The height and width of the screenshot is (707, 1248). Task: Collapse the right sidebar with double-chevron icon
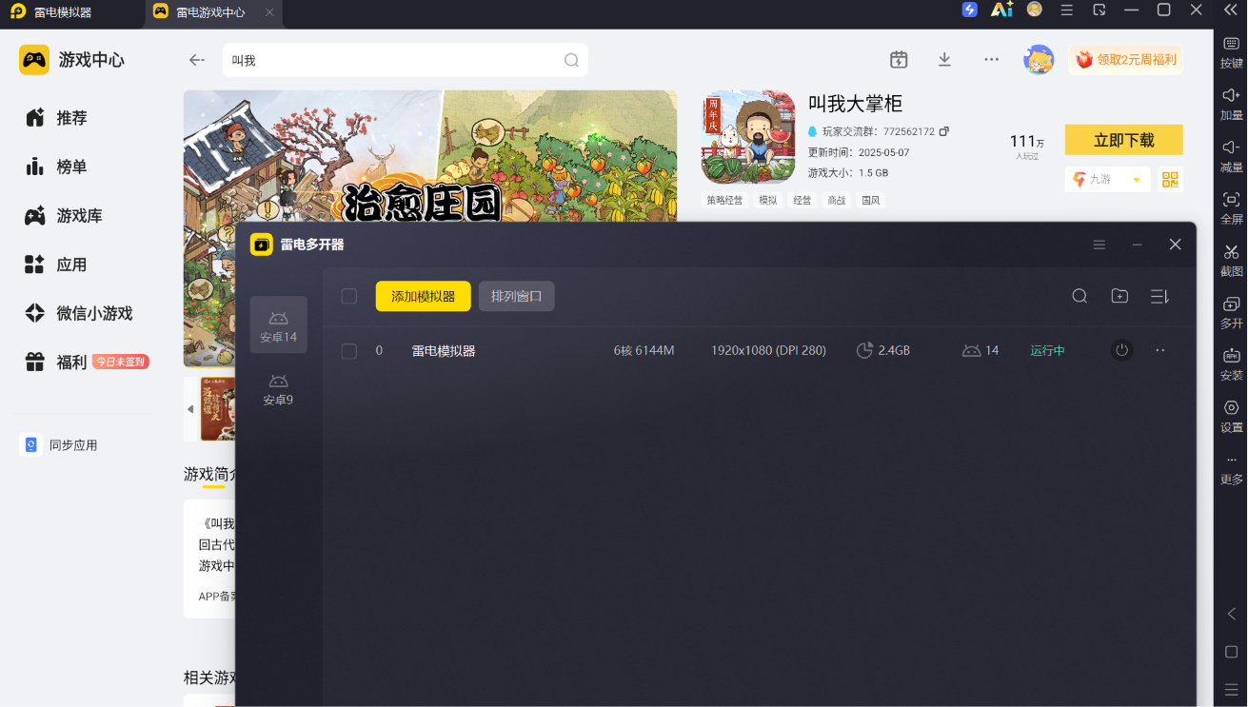coord(1230,10)
